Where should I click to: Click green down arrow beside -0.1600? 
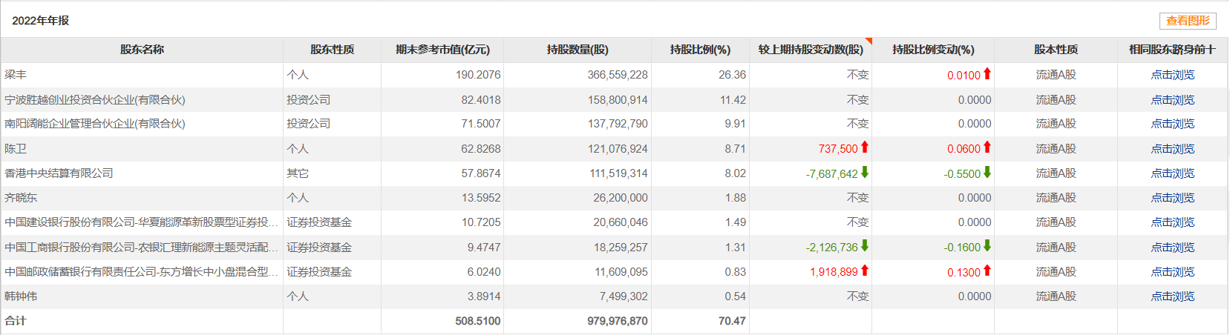pos(987,246)
